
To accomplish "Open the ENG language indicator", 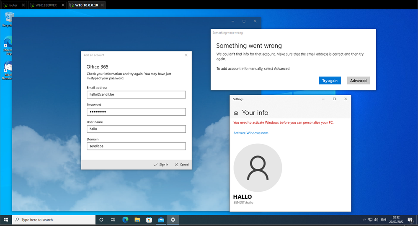I will coord(383,220).
